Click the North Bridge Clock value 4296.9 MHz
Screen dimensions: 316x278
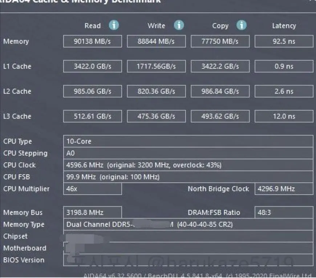[284, 189]
